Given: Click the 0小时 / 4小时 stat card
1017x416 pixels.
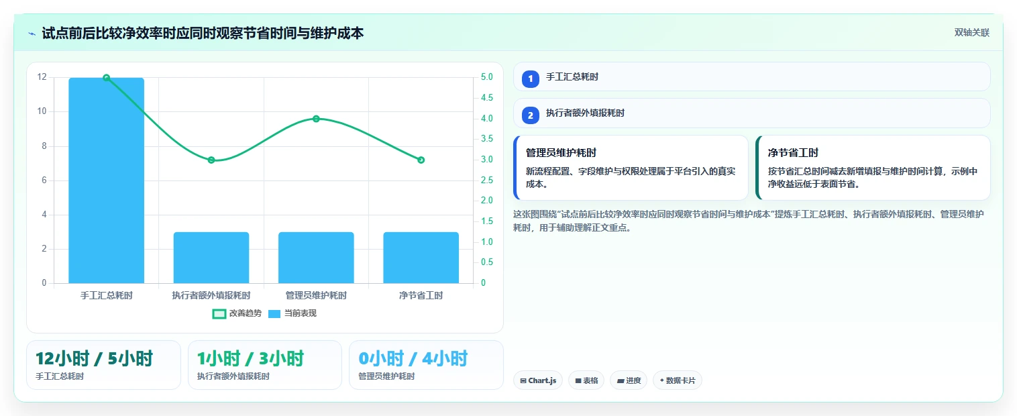Looking at the screenshot, I should (426, 365).
